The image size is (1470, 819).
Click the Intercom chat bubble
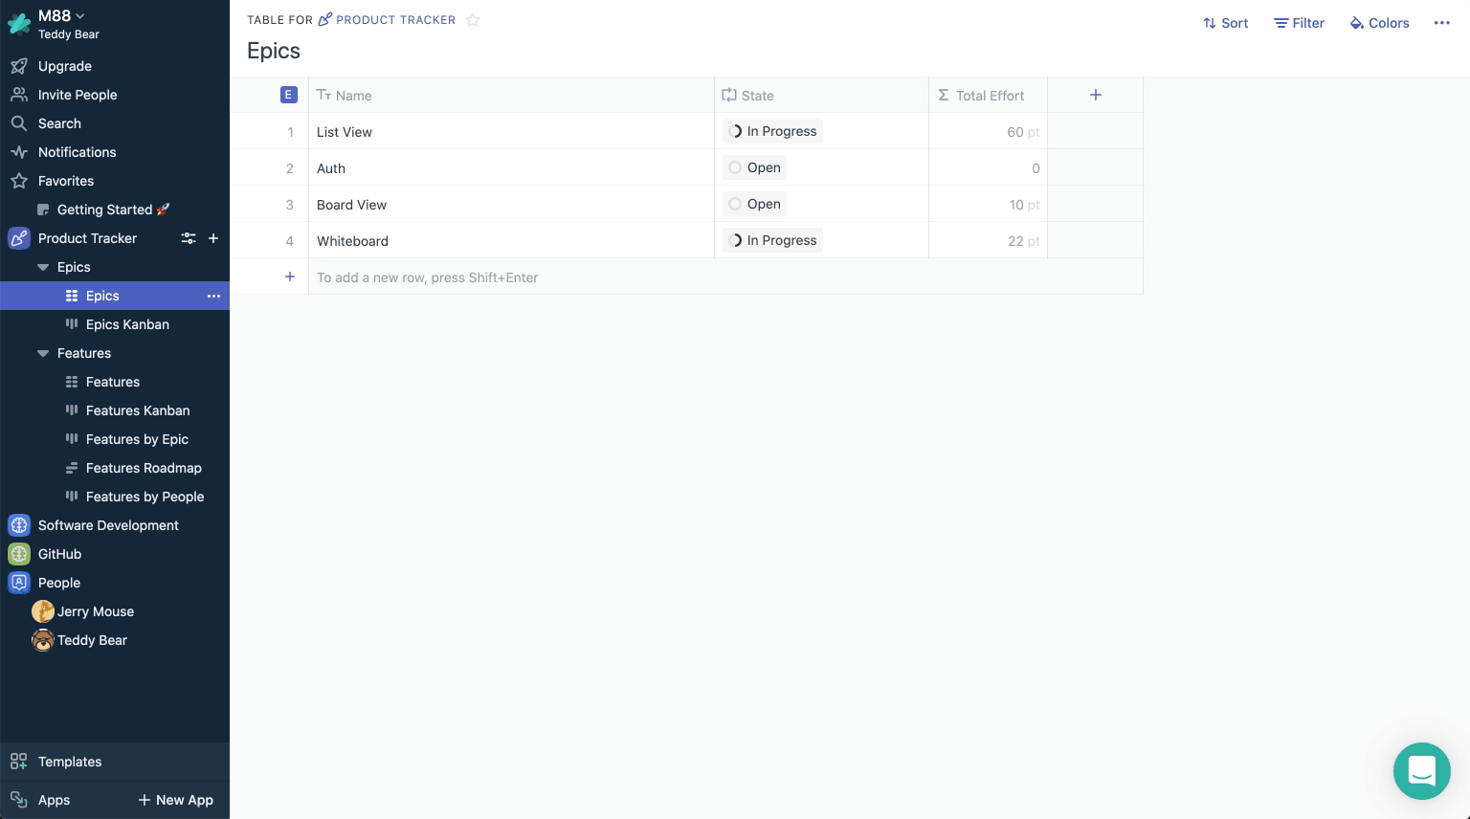(1422, 771)
